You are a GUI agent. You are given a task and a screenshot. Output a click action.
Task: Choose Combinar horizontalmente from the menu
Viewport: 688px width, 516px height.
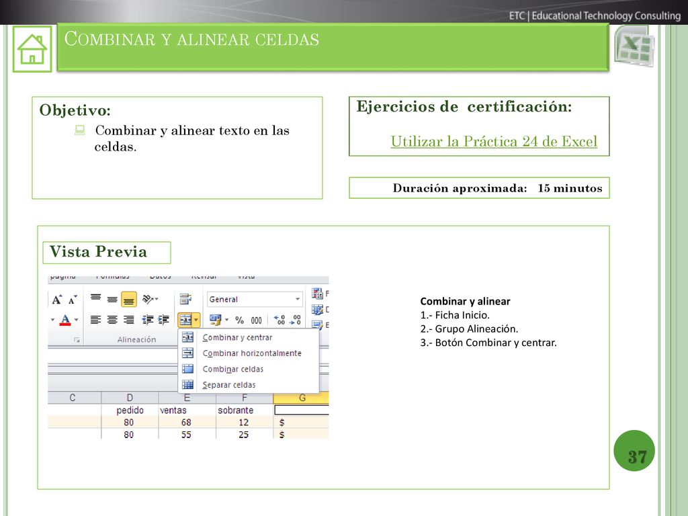coord(248,353)
